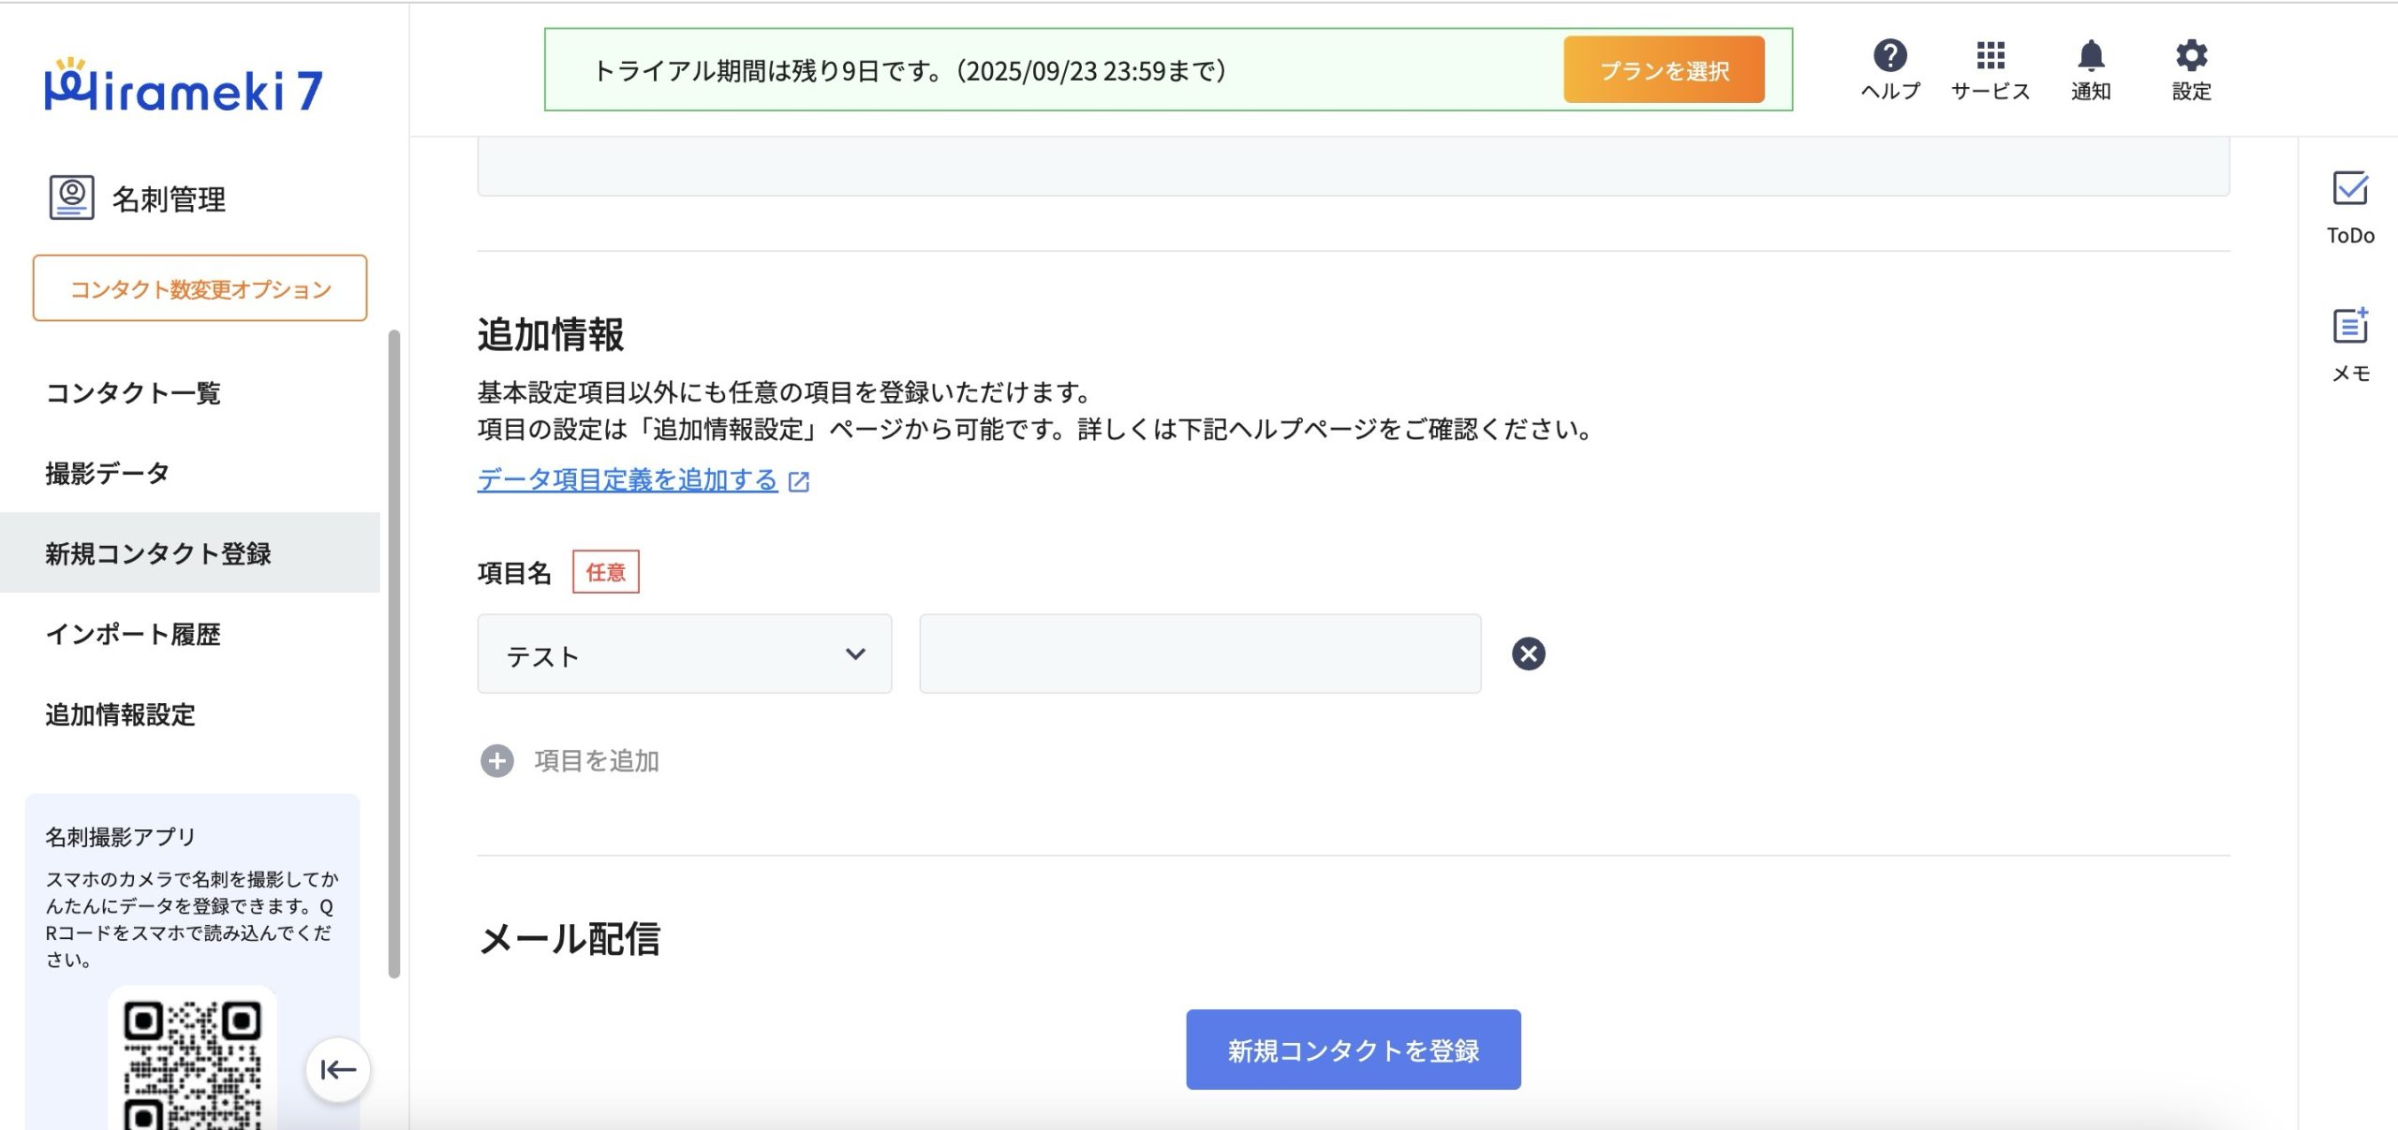The image size is (2398, 1130).
Task: Click the value field beside テスト dropdown
Action: click(1199, 654)
